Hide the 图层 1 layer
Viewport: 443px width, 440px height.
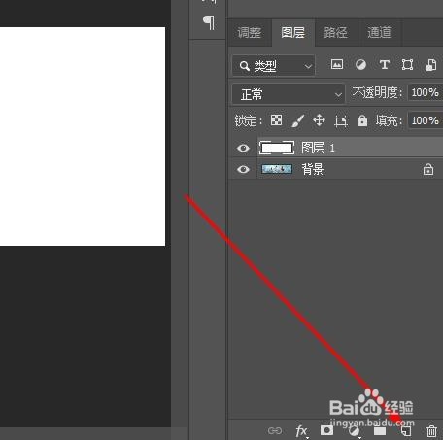243,148
